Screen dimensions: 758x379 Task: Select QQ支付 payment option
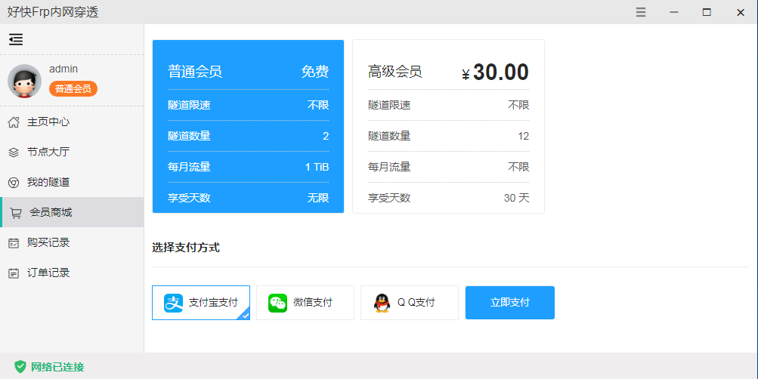click(x=409, y=303)
